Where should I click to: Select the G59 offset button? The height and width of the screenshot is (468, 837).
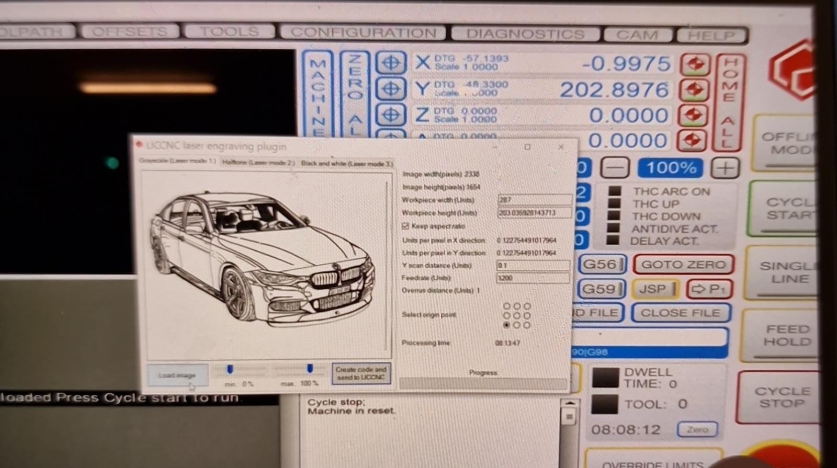click(x=601, y=289)
